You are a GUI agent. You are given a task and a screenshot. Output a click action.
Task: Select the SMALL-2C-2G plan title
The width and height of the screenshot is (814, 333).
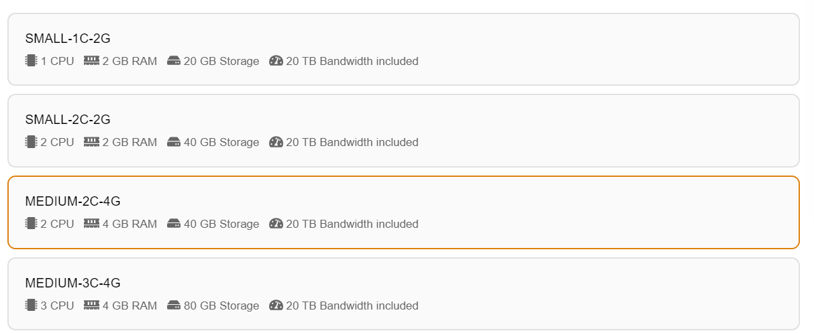point(68,120)
